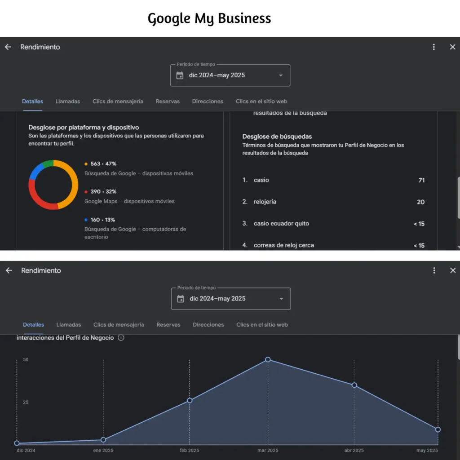Switch to the Llamadas tab above the line chart
Screen dimensions: 460x460
pyautogui.click(x=69, y=325)
